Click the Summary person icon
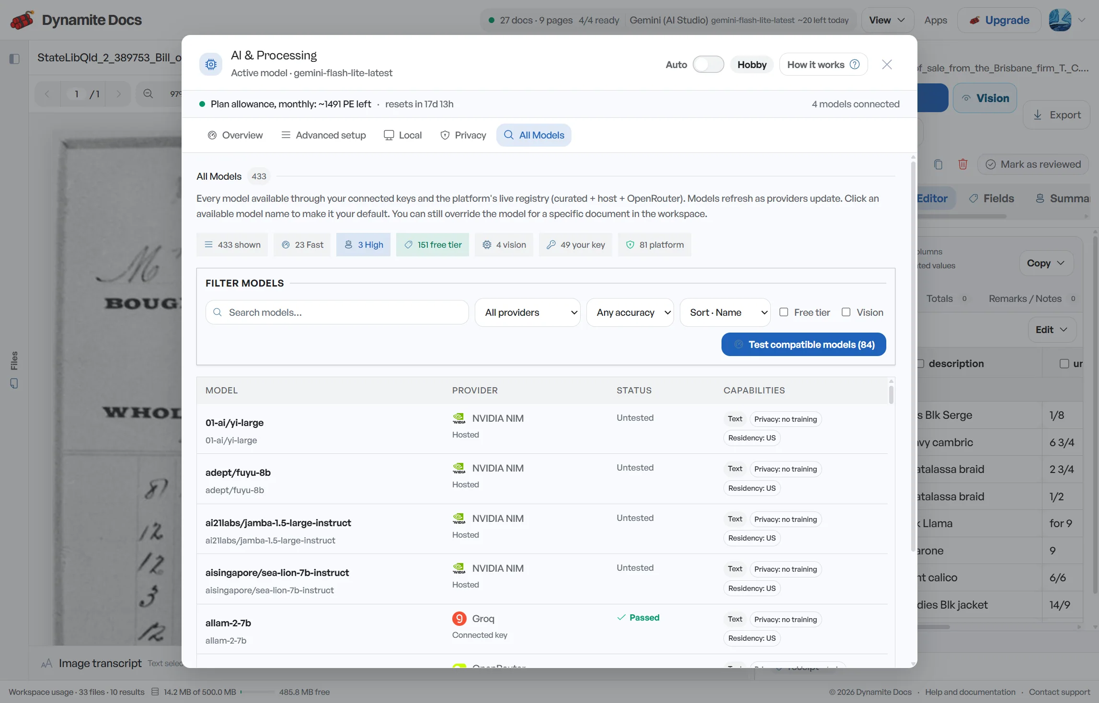Image resolution: width=1099 pixels, height=703 pixels. pos(1040,198)
